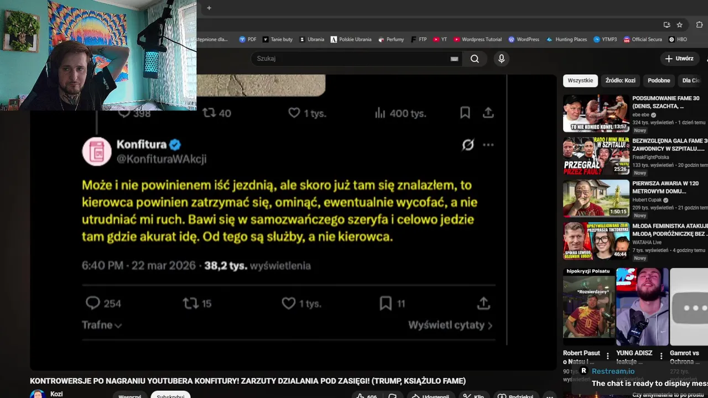The width and height of the screenshot is (708, 398).
Task: Click share icon in upper tweet row
Action: 488,113
